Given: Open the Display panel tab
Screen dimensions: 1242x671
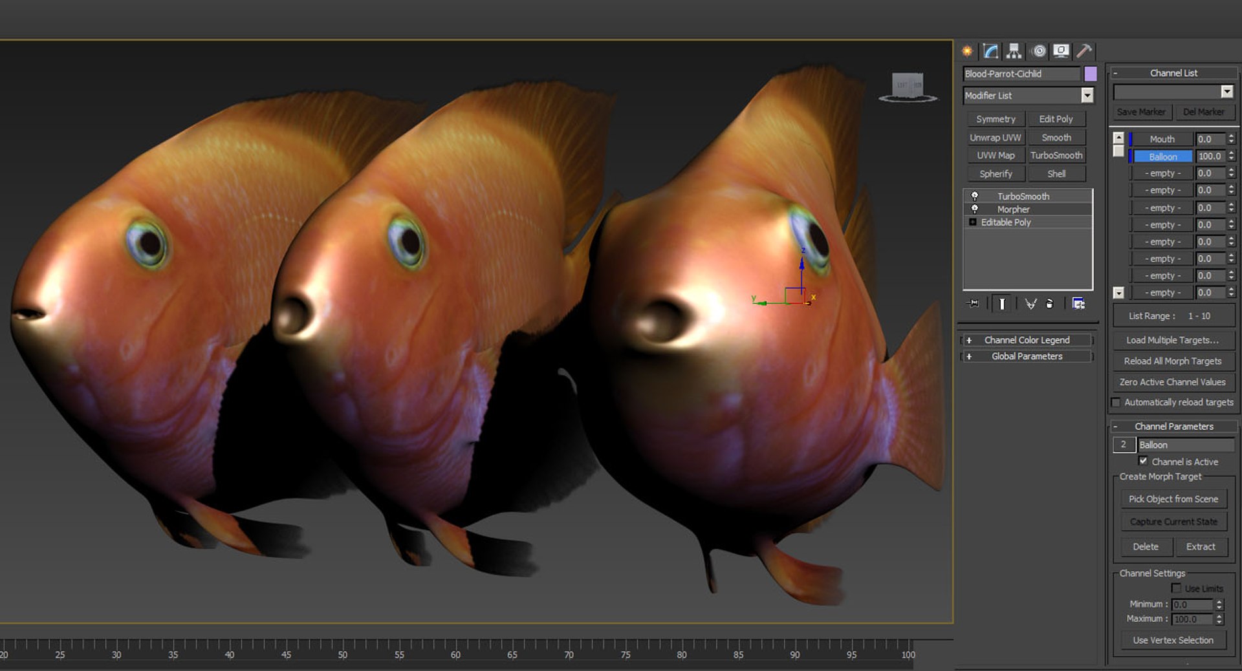Looking at the screenshot, I should click(x=1061, y=51).
